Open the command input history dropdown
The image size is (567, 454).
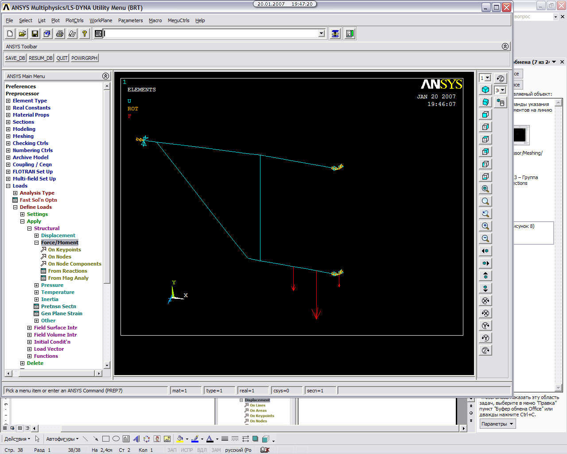322,34
